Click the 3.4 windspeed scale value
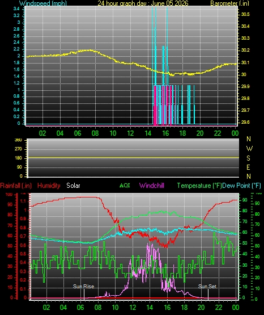Screen dimensions: 264x315 coord(16,9)
